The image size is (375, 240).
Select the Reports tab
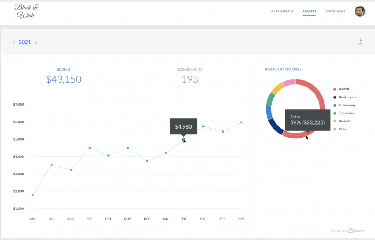tap(309, 11)
